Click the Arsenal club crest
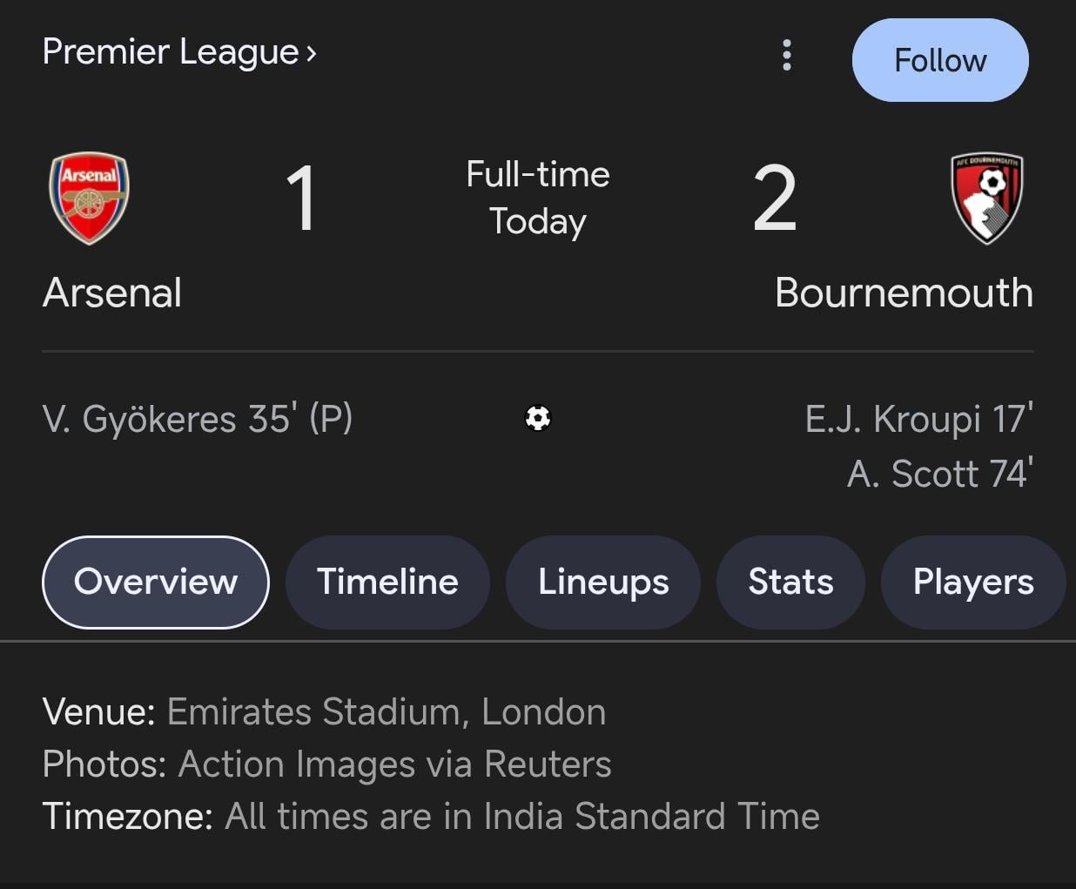Image resolution: width=1076 pixels, height=889 pixels. 89,199
